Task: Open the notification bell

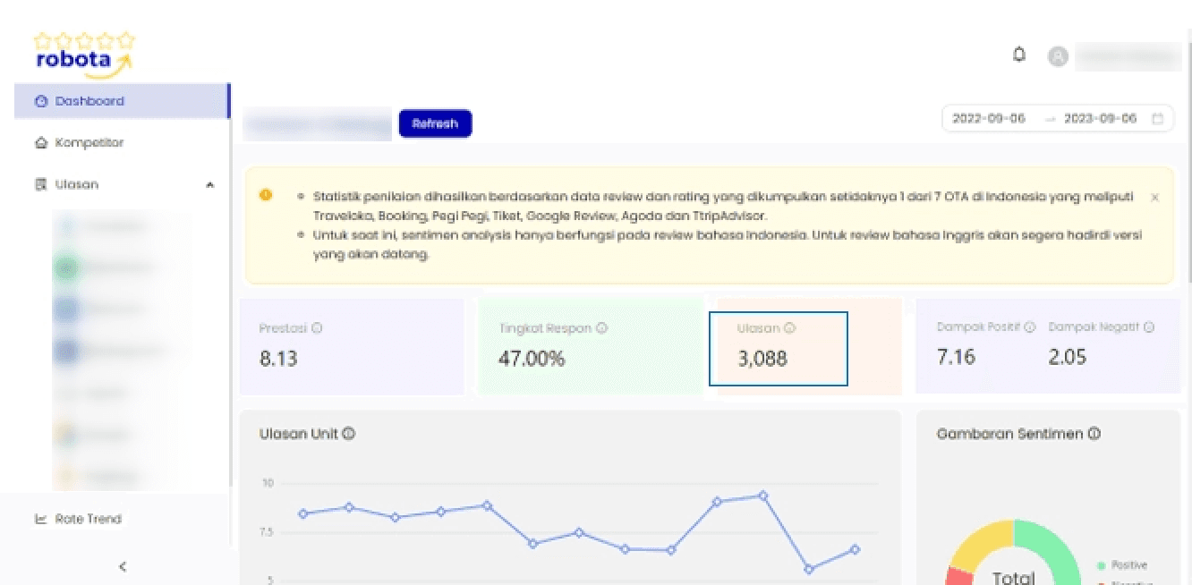Action: pyautogui.click(x=1018, y=55)
